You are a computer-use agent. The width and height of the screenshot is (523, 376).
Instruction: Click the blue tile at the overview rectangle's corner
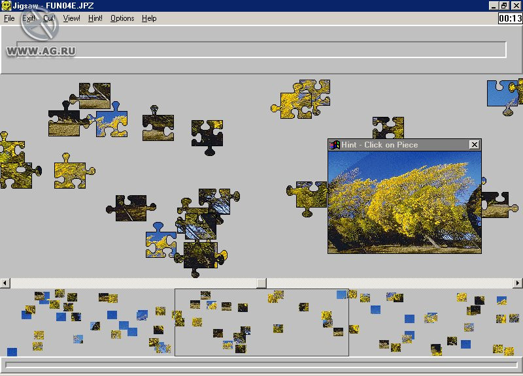click(x=341, y=294)
